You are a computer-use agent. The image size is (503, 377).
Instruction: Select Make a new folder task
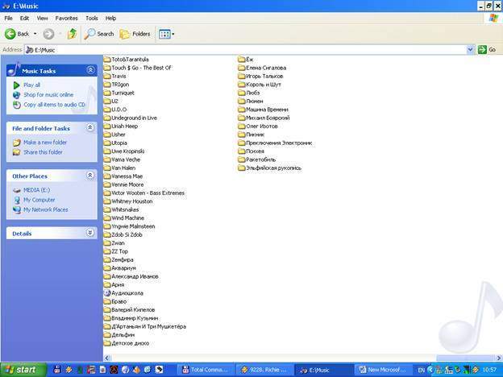[45, 143]
